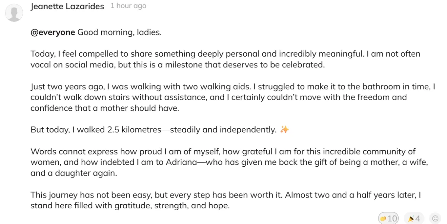The image size is (447, 224).
Task: Click the sparkles emoji after 'independently'
Action: [285, 130]
